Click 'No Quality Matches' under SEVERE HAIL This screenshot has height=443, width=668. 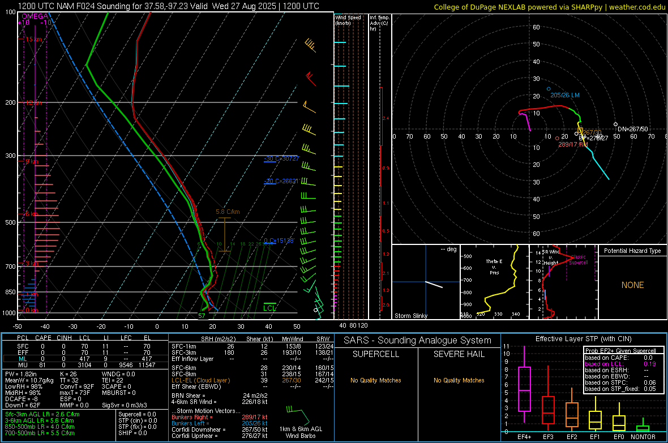(459, 380)
